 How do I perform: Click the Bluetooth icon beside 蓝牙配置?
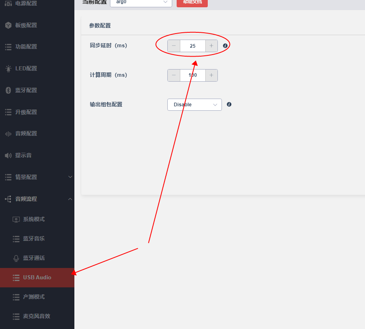coord(8,91)
